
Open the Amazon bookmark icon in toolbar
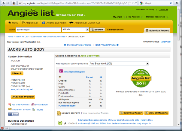[x=14, y=3]
